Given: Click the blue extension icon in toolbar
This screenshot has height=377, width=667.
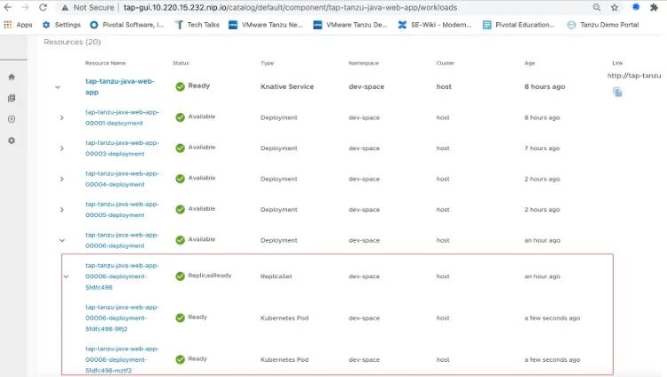Looking at the screenshot, I should point(636,7).
